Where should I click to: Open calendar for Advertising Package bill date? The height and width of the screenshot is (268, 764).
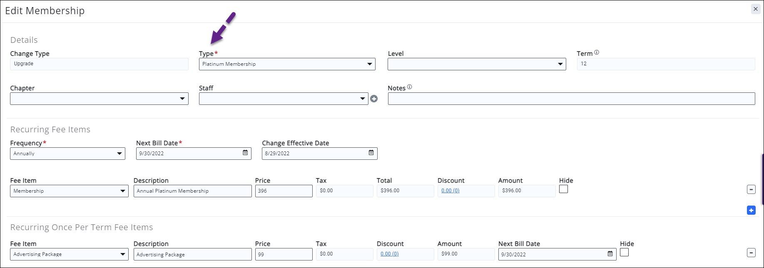(610, 254)
